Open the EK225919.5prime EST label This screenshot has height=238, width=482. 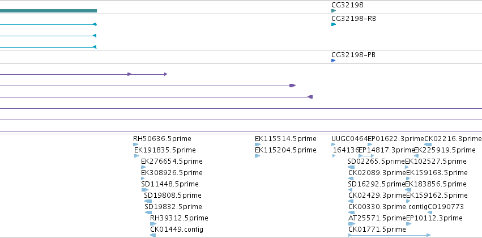point(445,150)
